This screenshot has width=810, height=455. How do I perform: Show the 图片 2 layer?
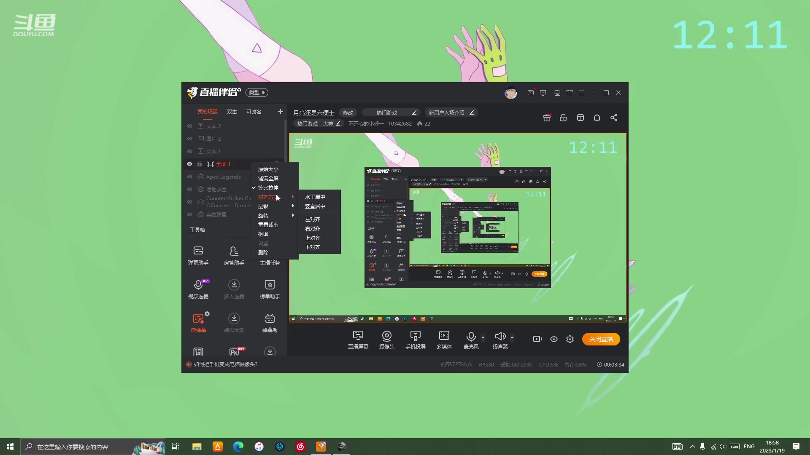tap(189, 139)
